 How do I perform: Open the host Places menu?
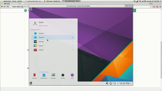[14, 1]
